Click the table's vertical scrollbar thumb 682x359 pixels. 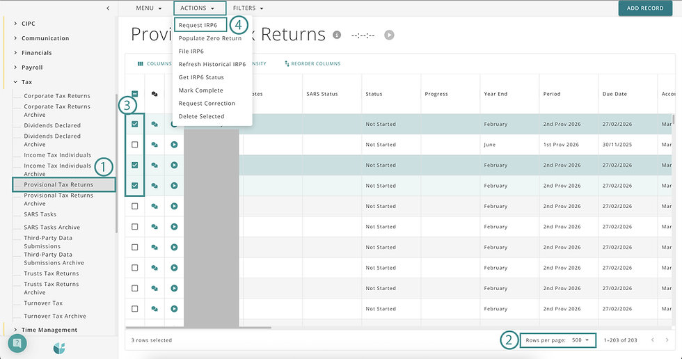tap(674, 119)
